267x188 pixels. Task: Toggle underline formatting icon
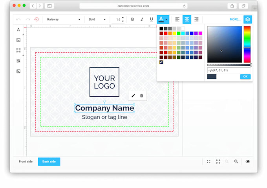coord(151,19)
